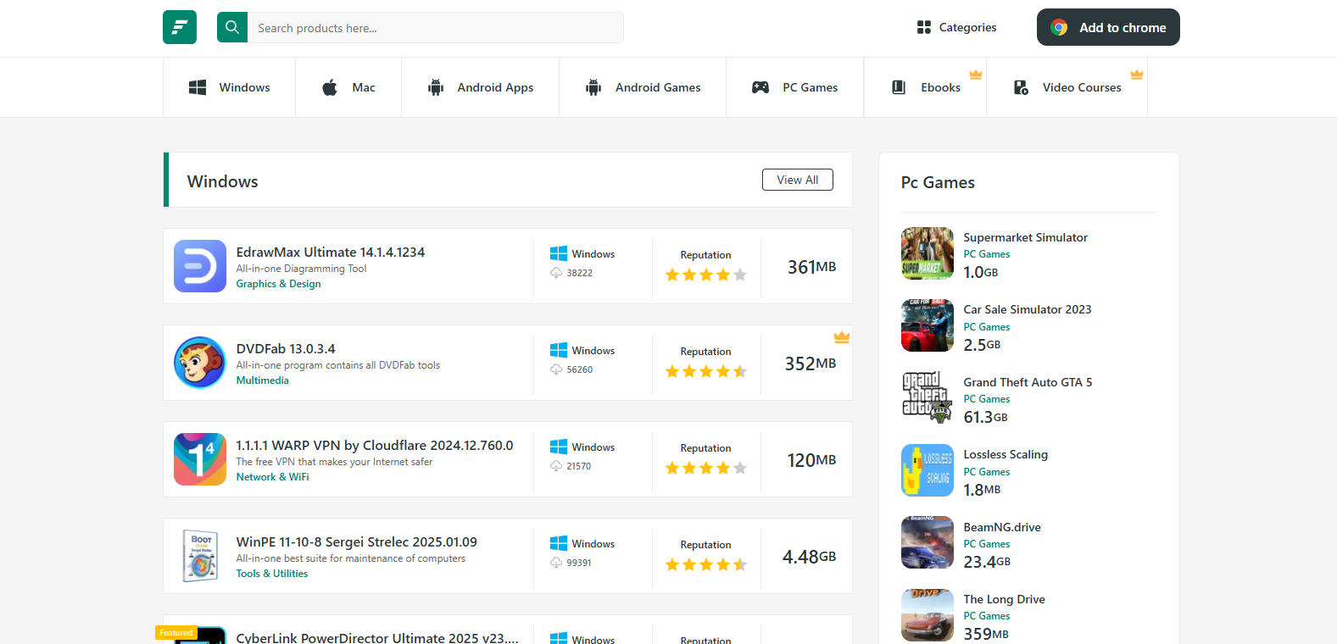This screenshot has width=1337, height=644.
Task: Click the 4.48GB size of WinPE
Action: click(809, 557)
